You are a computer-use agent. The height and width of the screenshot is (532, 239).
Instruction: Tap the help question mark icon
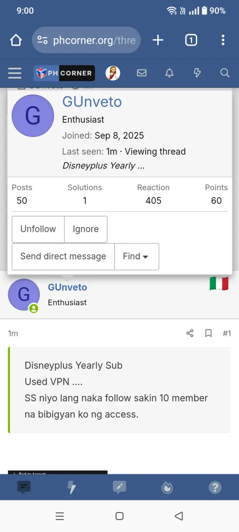[x=215, y=487]
